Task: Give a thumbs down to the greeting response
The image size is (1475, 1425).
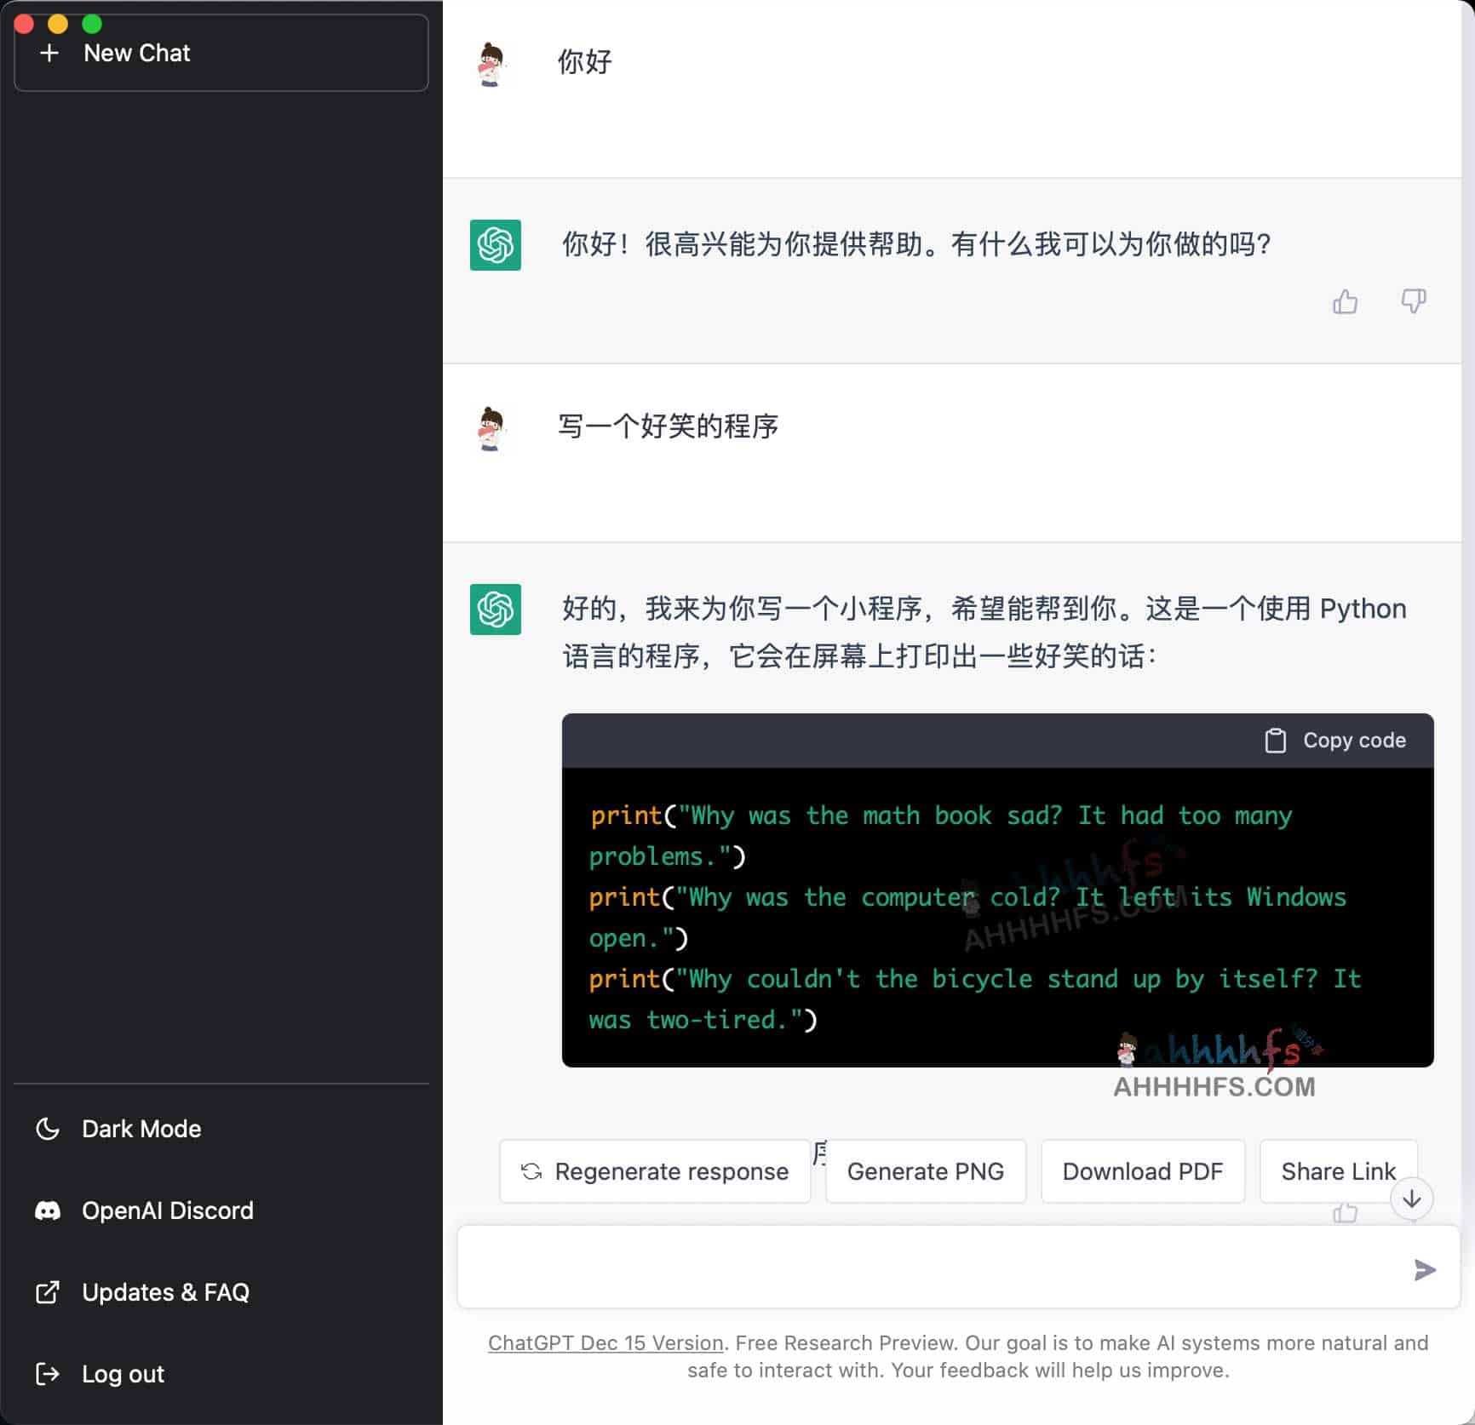Action: (1413, 302)
